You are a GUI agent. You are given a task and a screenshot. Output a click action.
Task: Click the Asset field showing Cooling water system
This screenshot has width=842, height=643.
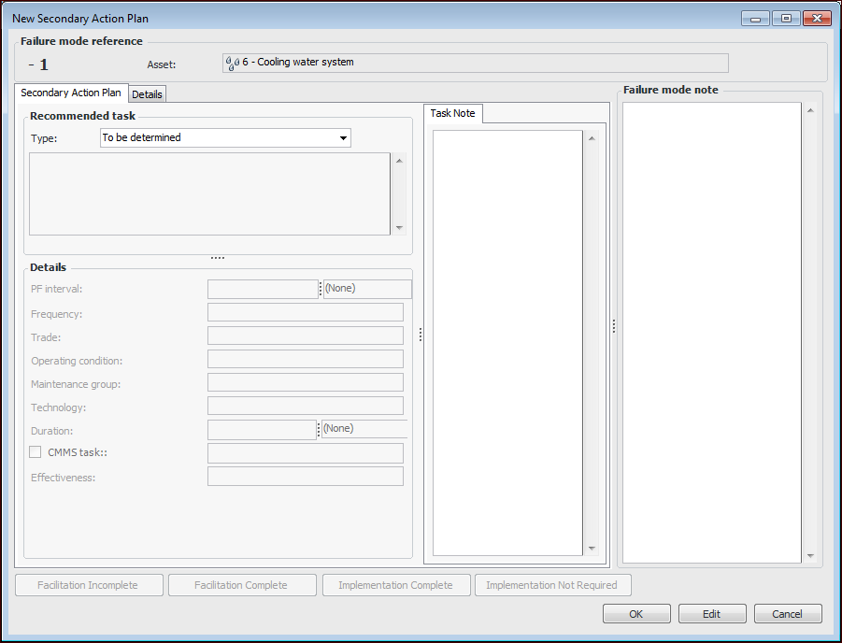[477, 64]
